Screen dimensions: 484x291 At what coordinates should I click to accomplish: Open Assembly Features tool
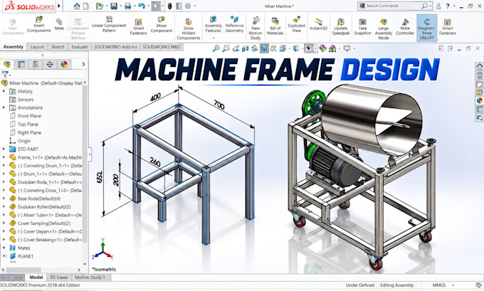[213, 25]
